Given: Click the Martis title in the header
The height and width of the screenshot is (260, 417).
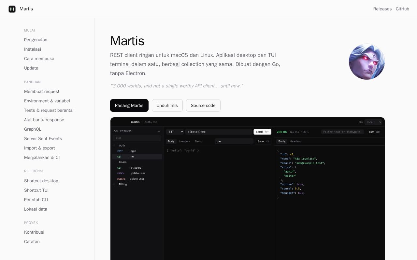Looking at the screenshot, I should coord(26,9).
